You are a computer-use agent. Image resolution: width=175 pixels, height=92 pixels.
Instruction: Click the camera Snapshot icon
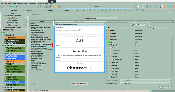click(x=46, y=7)
